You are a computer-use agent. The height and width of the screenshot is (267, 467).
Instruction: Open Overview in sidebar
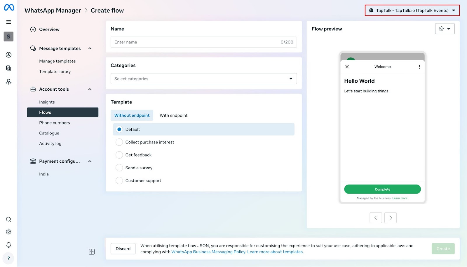[49, 29]
